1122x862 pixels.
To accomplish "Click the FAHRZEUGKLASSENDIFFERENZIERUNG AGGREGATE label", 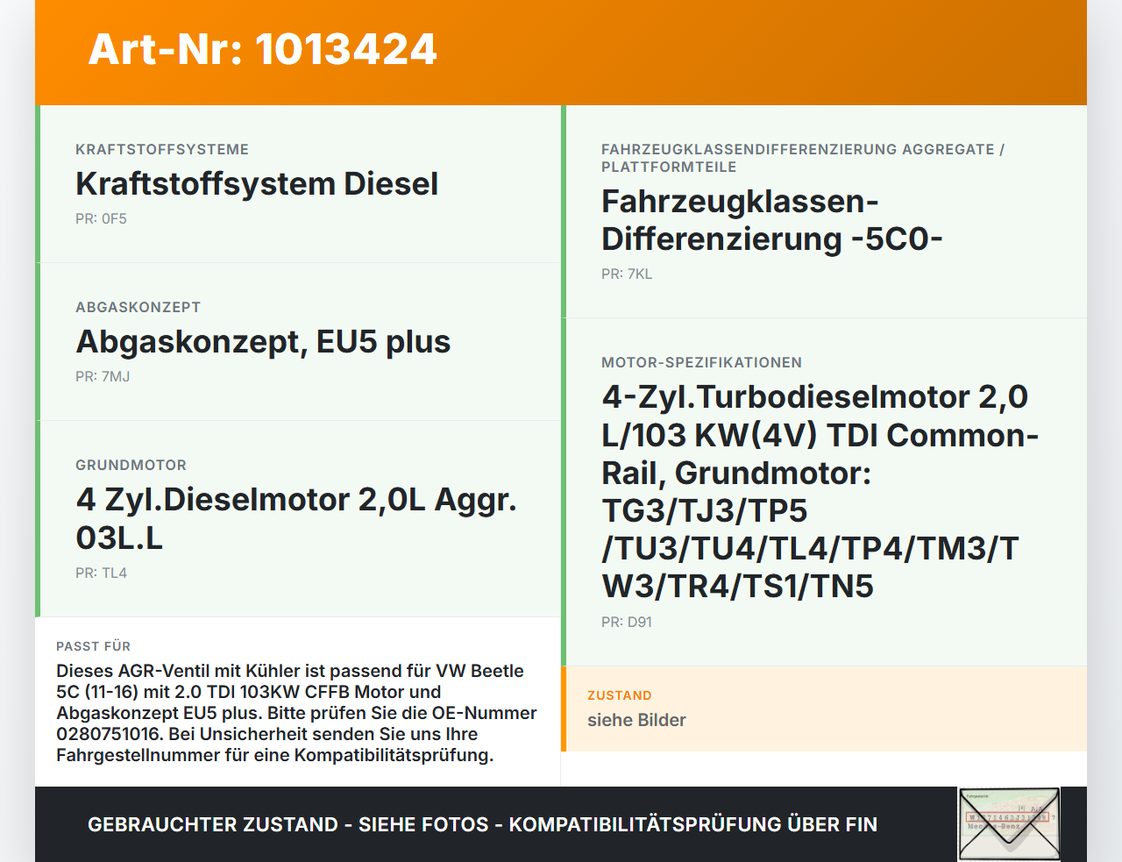I will coord(803,158).
